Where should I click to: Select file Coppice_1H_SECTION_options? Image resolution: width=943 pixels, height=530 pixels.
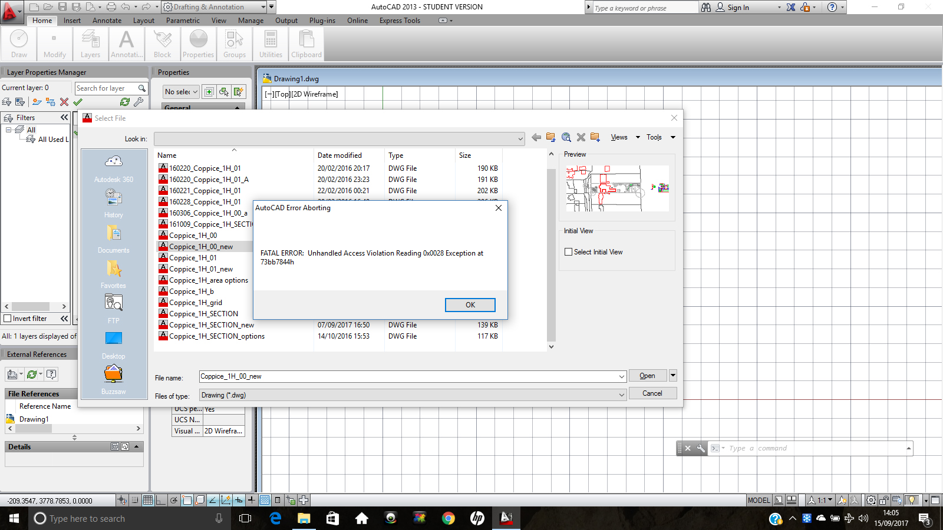217,336
